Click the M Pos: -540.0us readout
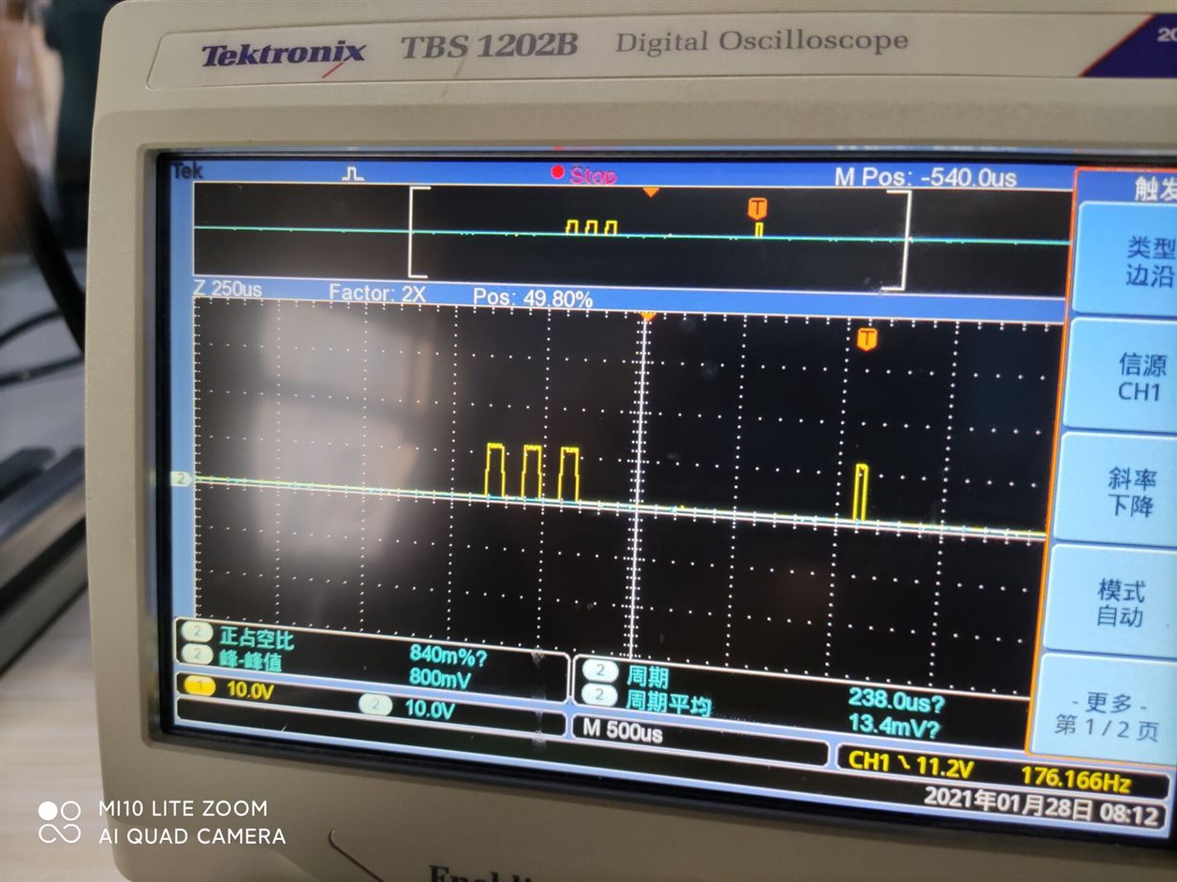 coord(925,177)
